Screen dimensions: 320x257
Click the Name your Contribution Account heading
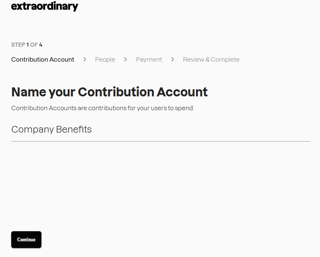109,92
